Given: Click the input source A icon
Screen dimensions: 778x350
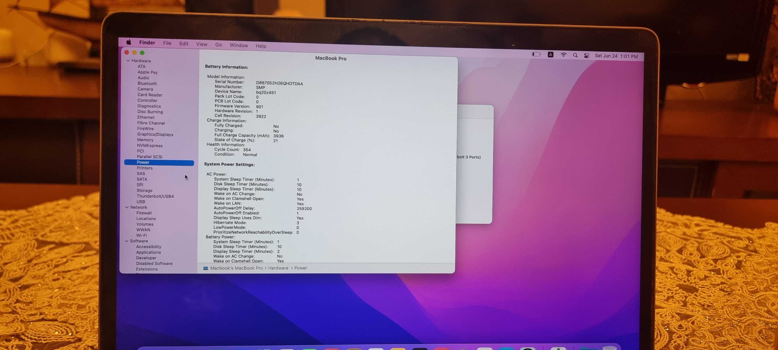Looking at the screenshot, I should coord(550,55).
